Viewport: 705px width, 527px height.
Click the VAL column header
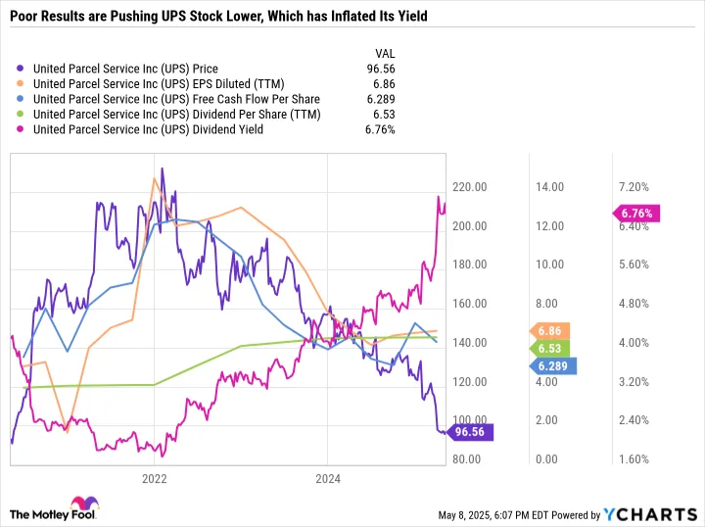[x=385, y=54]
